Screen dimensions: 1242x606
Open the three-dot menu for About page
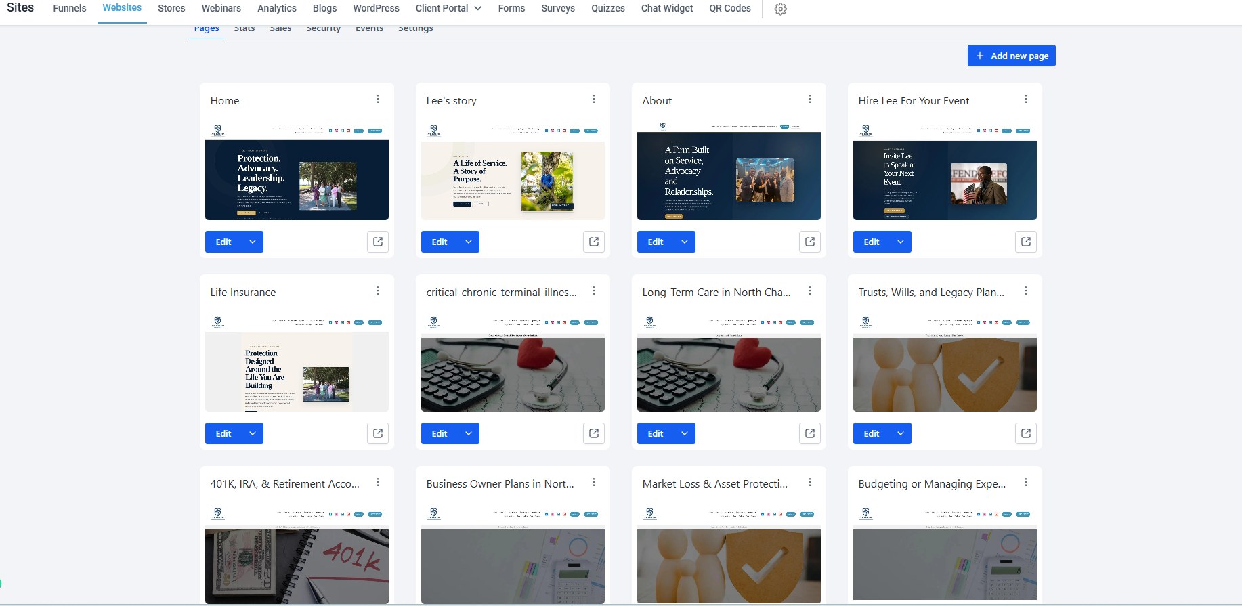click(810, 99)
